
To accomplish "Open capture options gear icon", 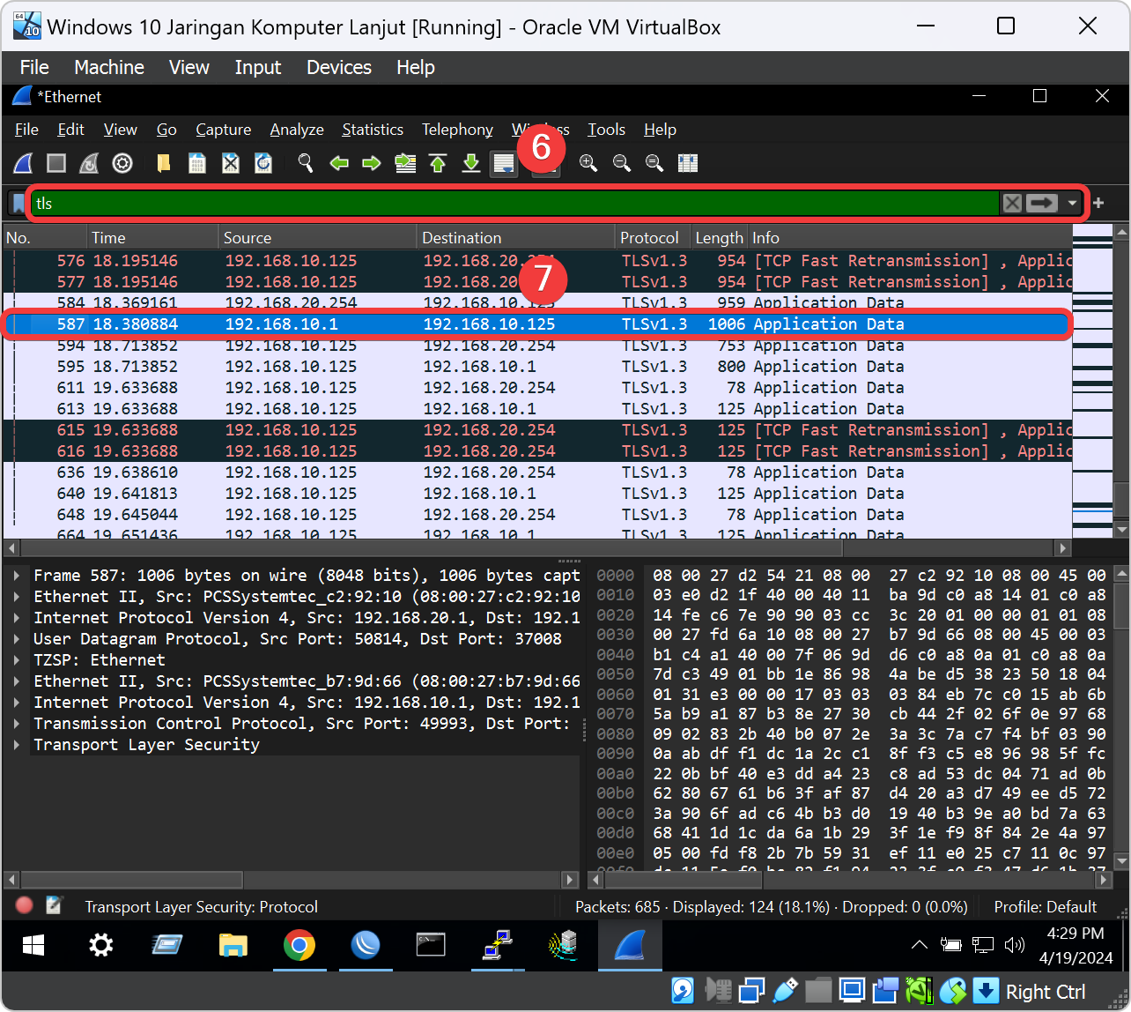I will click(122, 163).
